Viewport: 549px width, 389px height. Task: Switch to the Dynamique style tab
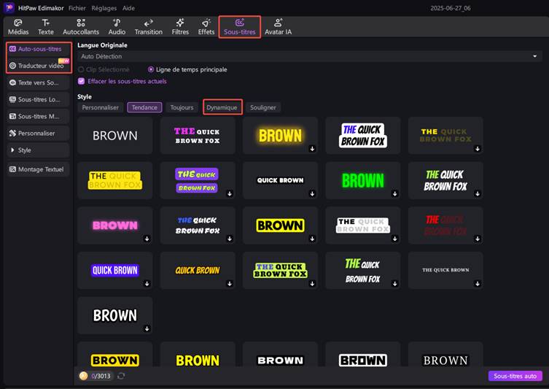pyautogui.click(x=222, y=107)
